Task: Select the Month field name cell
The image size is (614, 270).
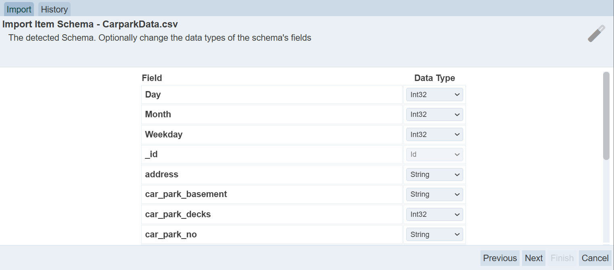Action: tap(272, 114)
